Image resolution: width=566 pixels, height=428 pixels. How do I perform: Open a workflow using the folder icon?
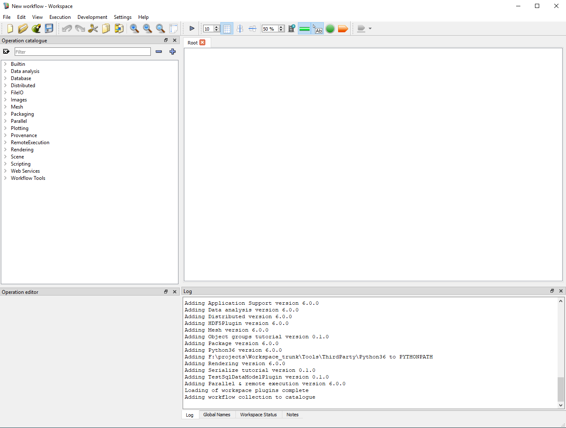(23, 29)
